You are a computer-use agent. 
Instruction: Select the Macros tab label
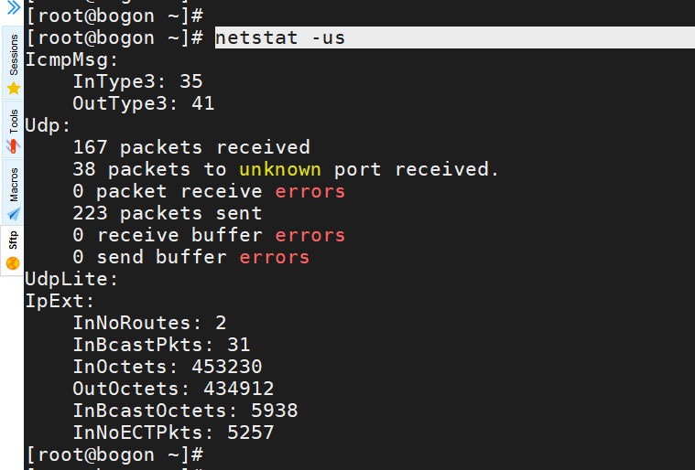[14, 184]
